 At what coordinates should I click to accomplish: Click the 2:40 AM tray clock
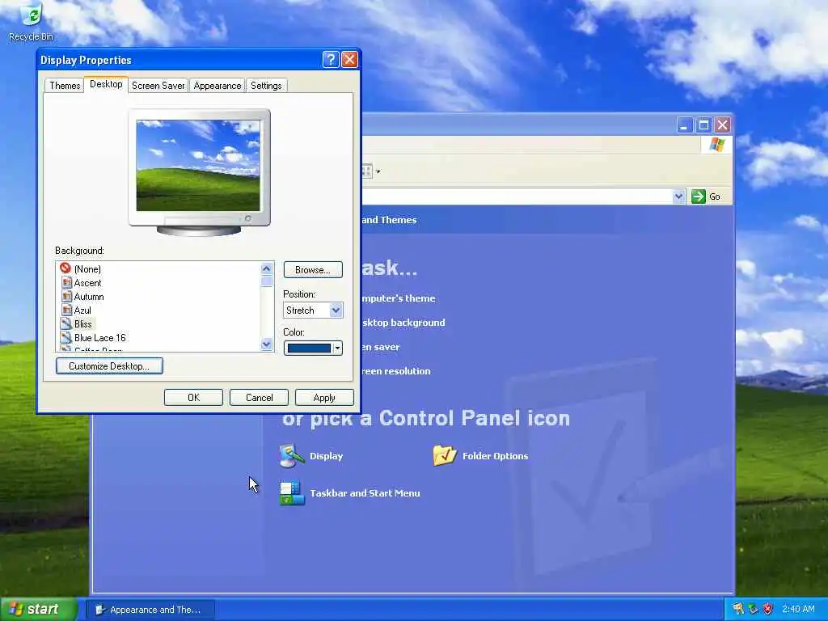[798, 610]
